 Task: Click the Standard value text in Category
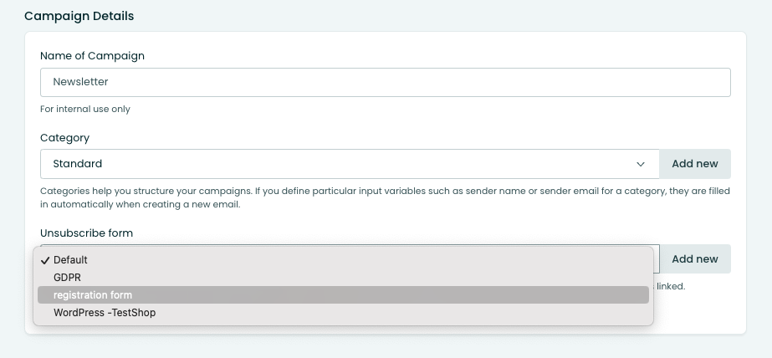77,164
